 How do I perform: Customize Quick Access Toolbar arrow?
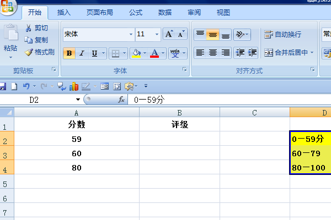tap(146, 86)
